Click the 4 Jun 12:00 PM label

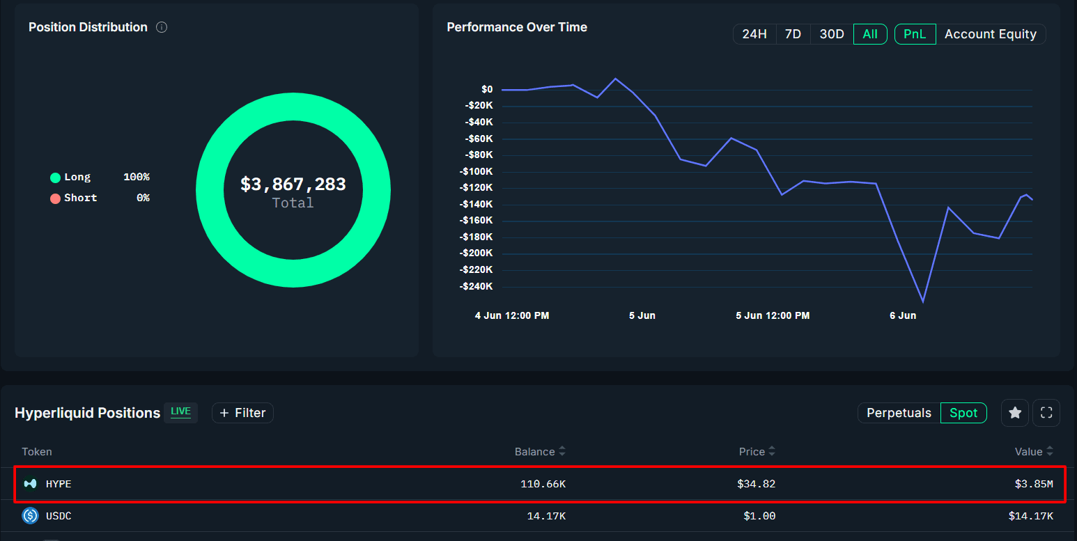tap(512, 315)
